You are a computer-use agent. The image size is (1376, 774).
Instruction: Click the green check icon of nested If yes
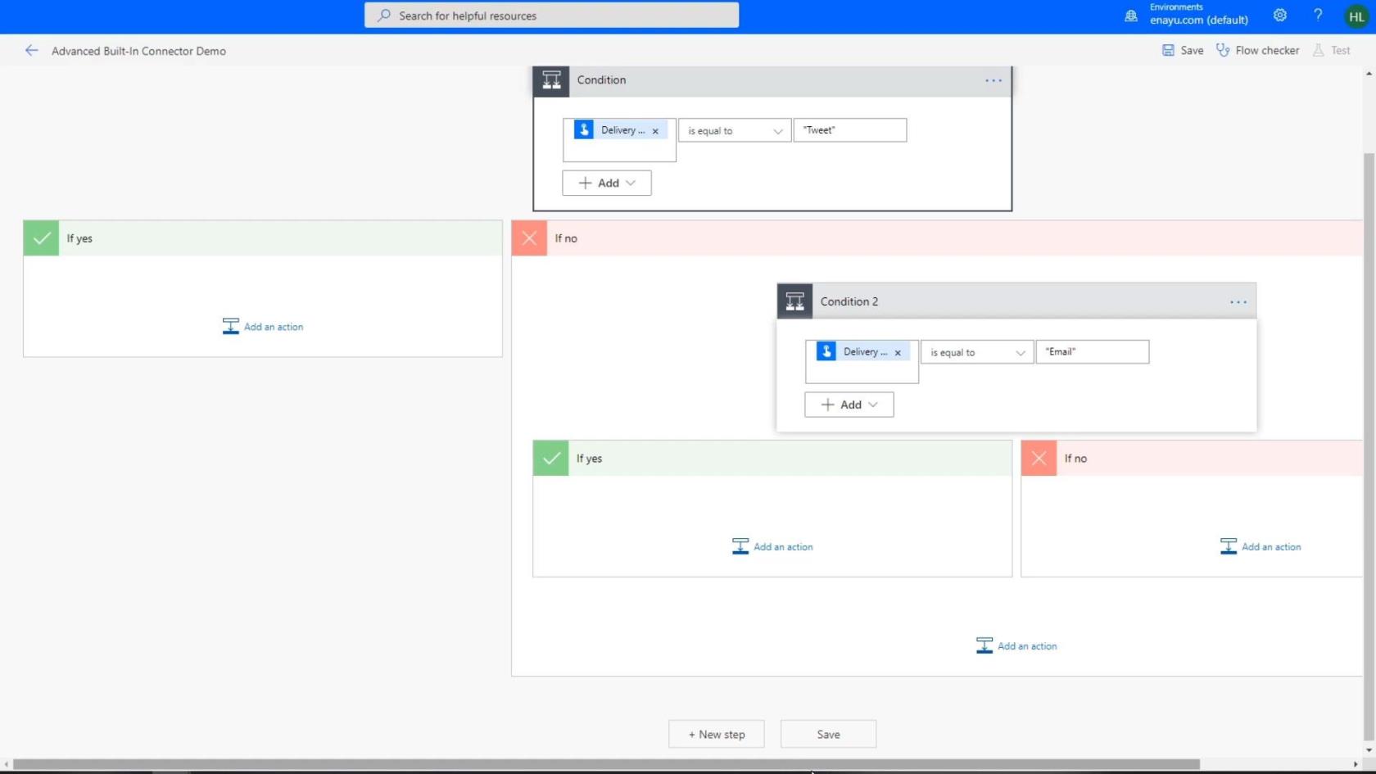click(550, 459)
